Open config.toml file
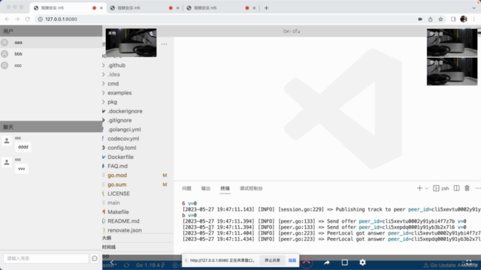Viewport: 481px width, 270px height. (x=122, y=148)
